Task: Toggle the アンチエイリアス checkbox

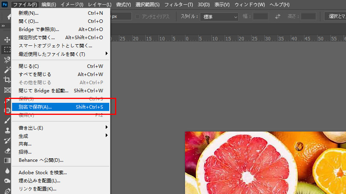Action: click(x=138, y=17)
